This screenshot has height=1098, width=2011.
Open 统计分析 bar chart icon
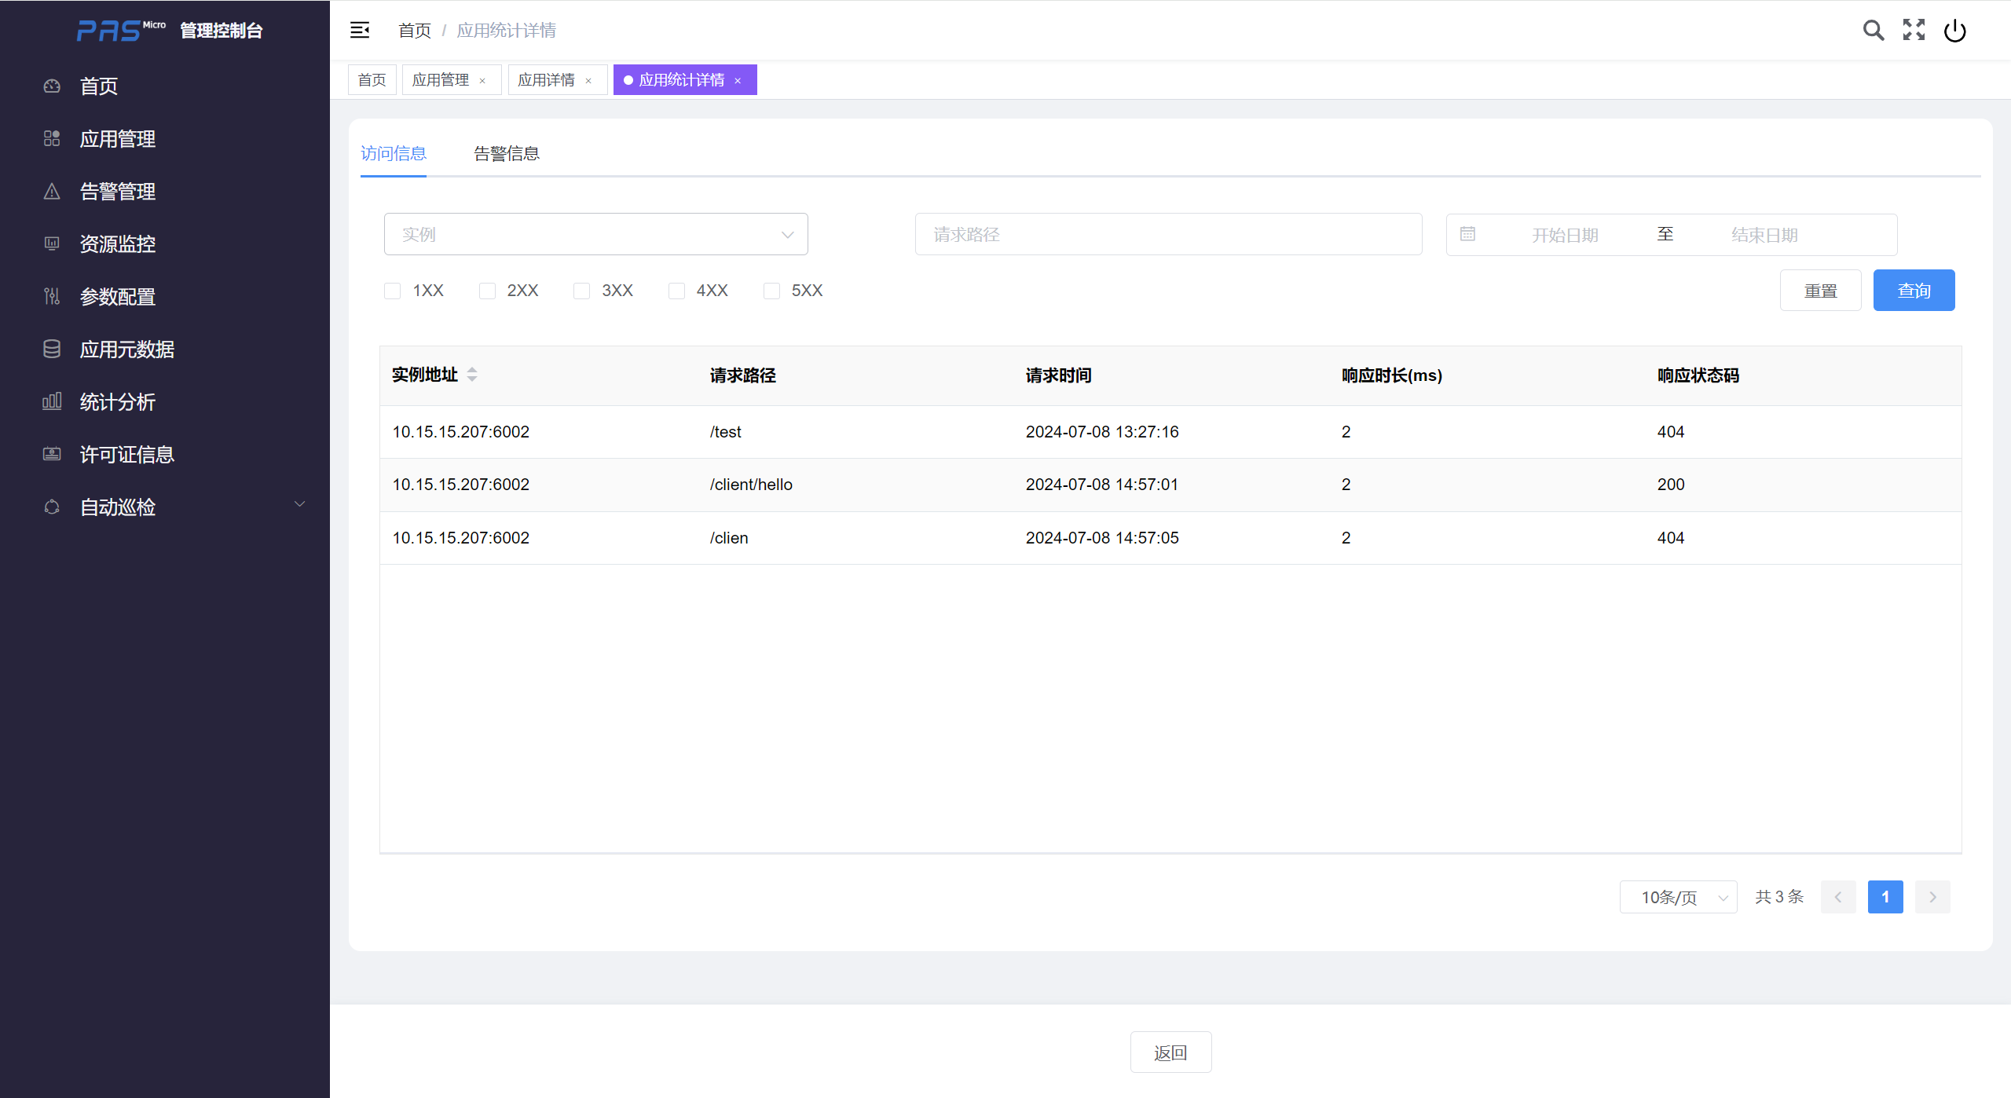(x=52, y=401)
